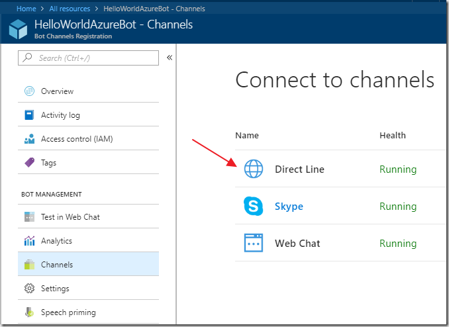The height and width of the screenshot is (327, 449).
Task: Open the Skype channel link
Action: point(289,207)
